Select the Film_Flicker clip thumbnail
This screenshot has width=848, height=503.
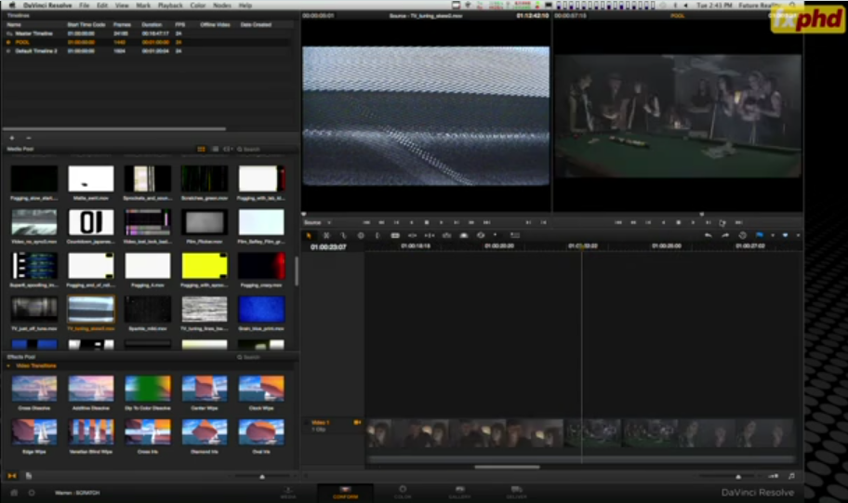pyautogui.click(x=205, y=222)
